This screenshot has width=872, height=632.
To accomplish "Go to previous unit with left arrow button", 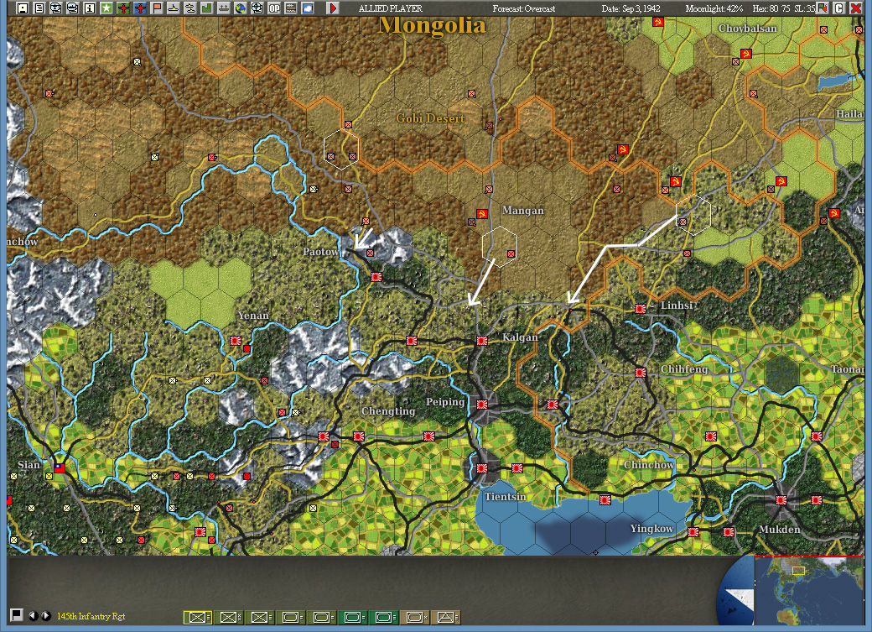I will point(34,616).
